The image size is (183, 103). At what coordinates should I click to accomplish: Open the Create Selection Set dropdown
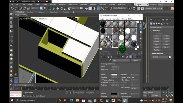click(120, 8)
